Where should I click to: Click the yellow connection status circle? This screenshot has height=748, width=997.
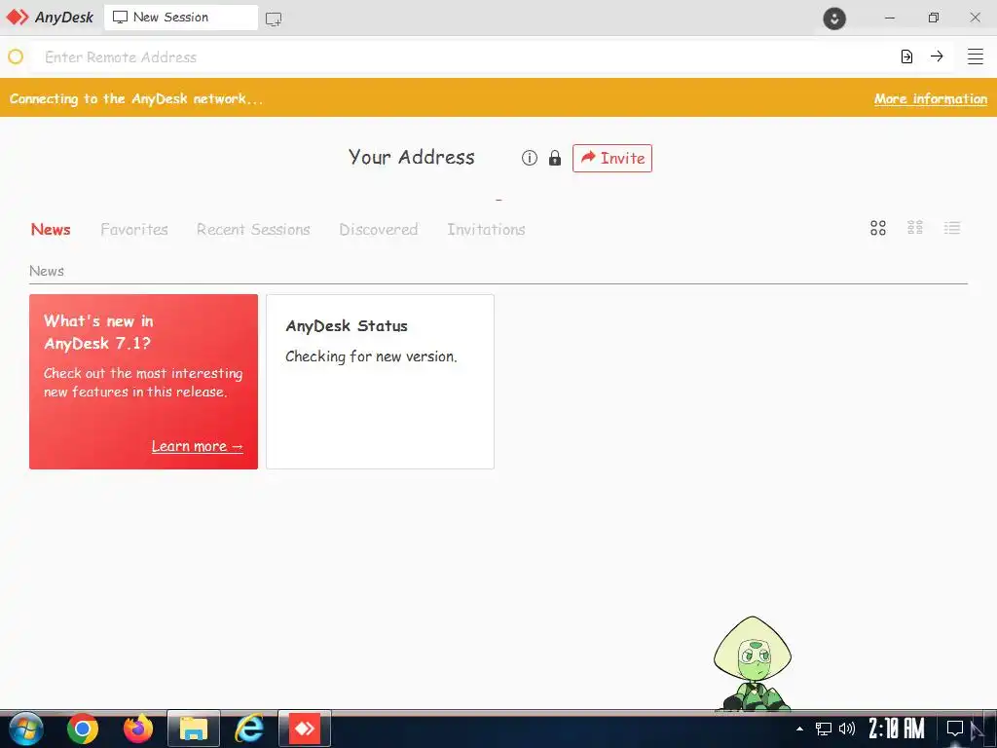16,56
